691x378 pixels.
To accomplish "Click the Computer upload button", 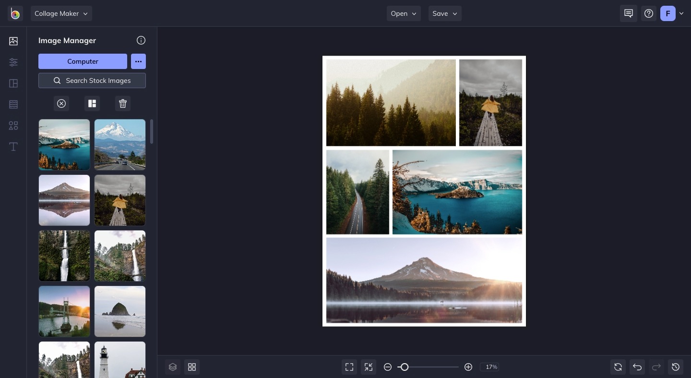I will (x=83, y=61).
